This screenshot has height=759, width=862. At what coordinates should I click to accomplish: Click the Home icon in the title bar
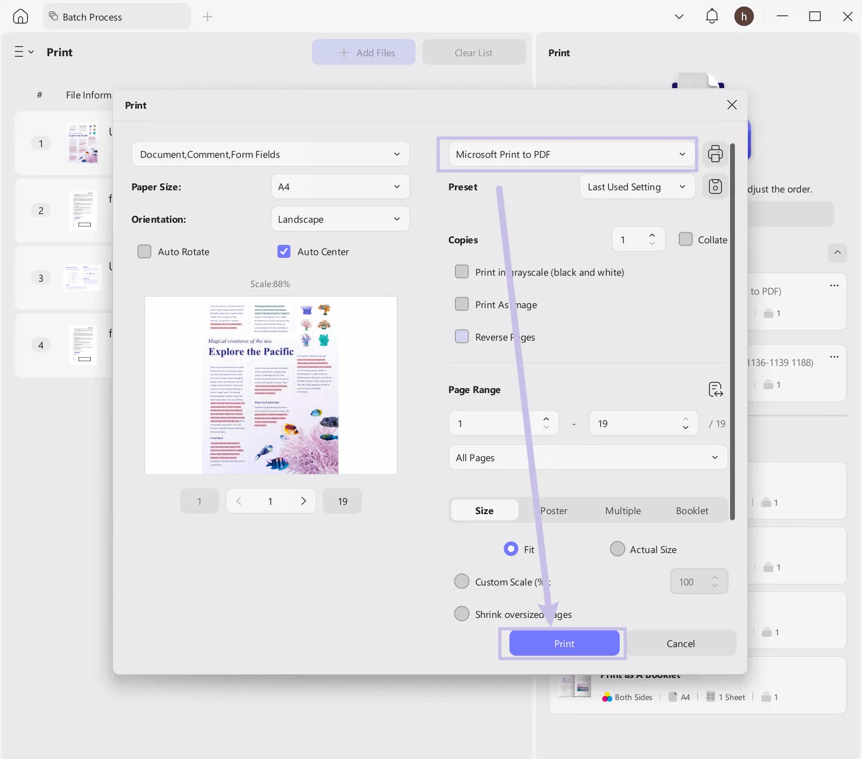point(21,17)
